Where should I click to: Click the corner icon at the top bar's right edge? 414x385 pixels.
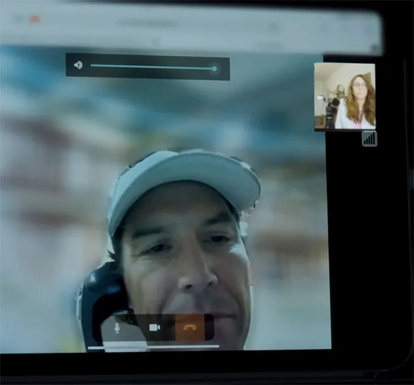pos(376,48)
